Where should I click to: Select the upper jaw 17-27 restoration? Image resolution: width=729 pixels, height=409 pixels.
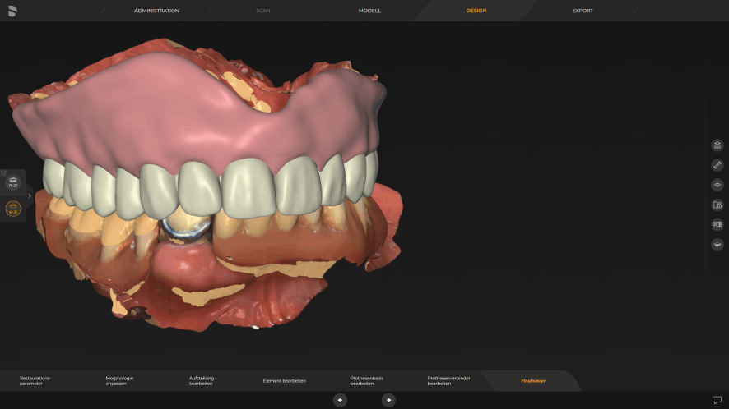[13, 184]
